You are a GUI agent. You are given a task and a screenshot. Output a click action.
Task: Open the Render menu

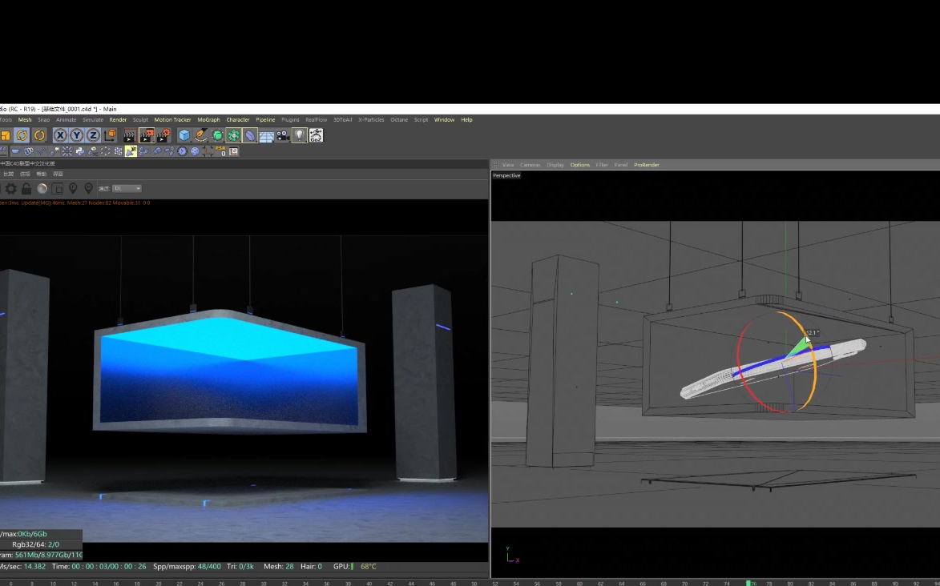(x=118, y=120)
